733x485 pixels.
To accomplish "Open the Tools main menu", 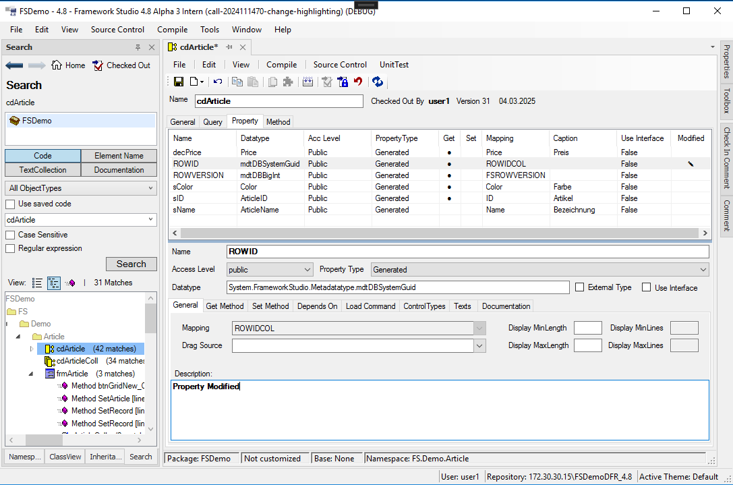I will tap(210, 30).
